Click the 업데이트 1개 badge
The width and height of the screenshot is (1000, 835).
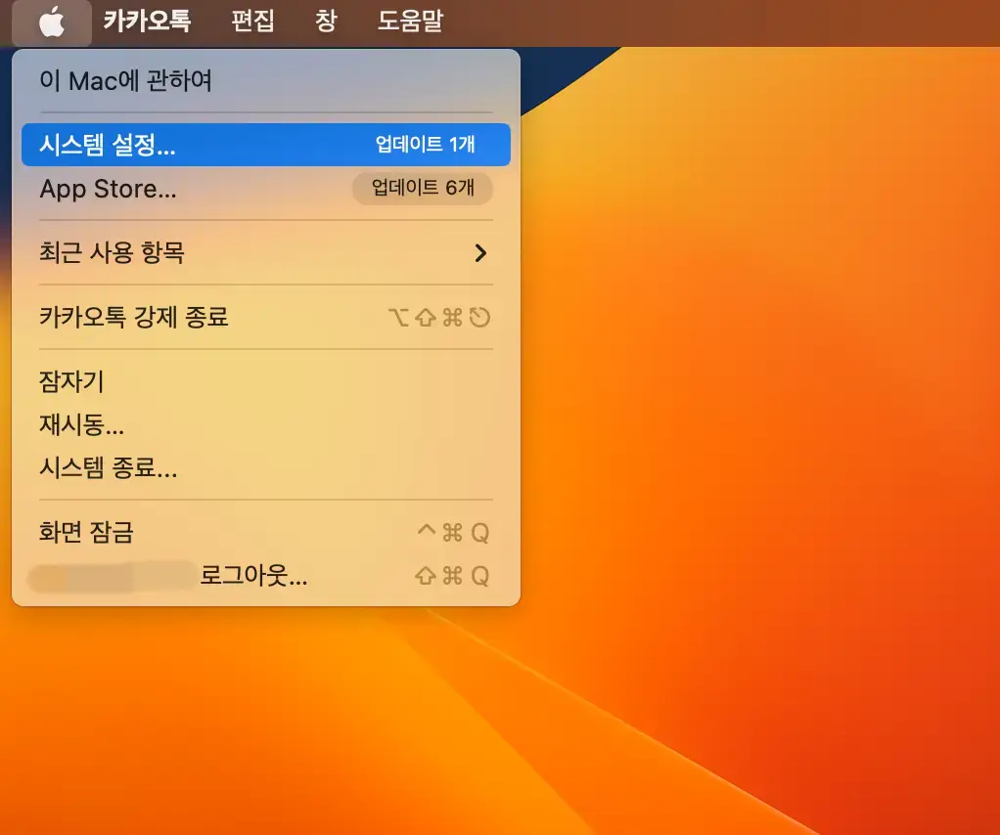coord(425,145)
